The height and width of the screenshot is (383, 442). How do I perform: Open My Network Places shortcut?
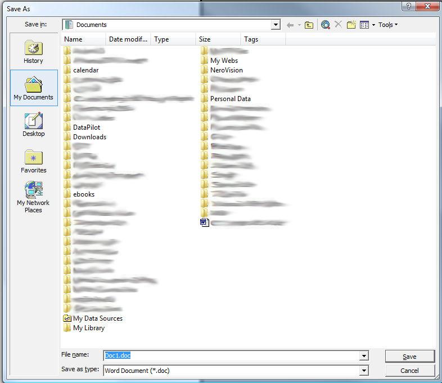33,197
